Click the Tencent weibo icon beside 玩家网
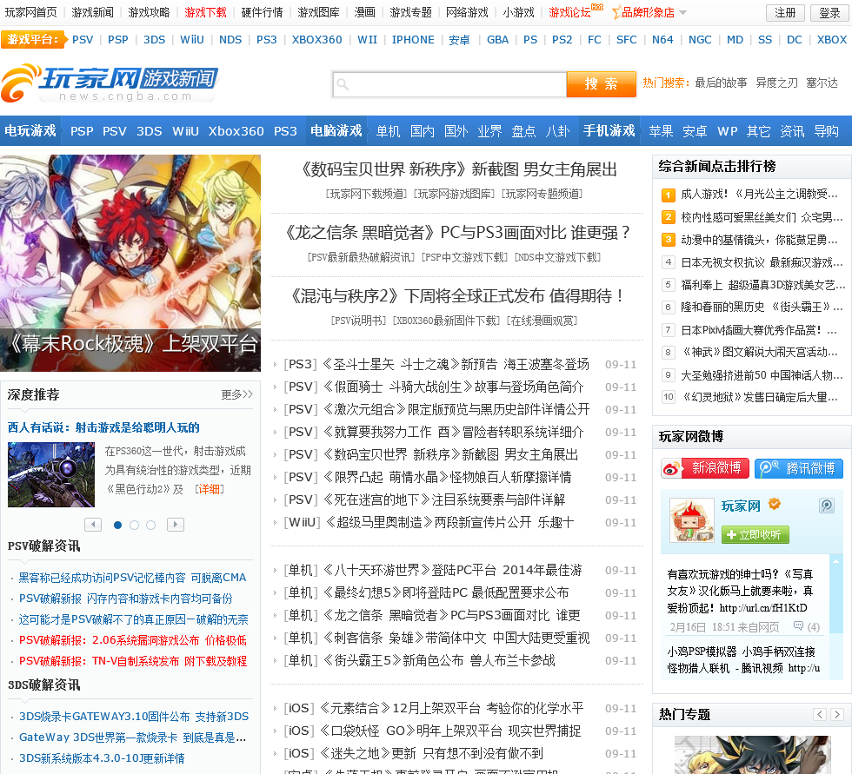The image size is (852, 774). 827,506
